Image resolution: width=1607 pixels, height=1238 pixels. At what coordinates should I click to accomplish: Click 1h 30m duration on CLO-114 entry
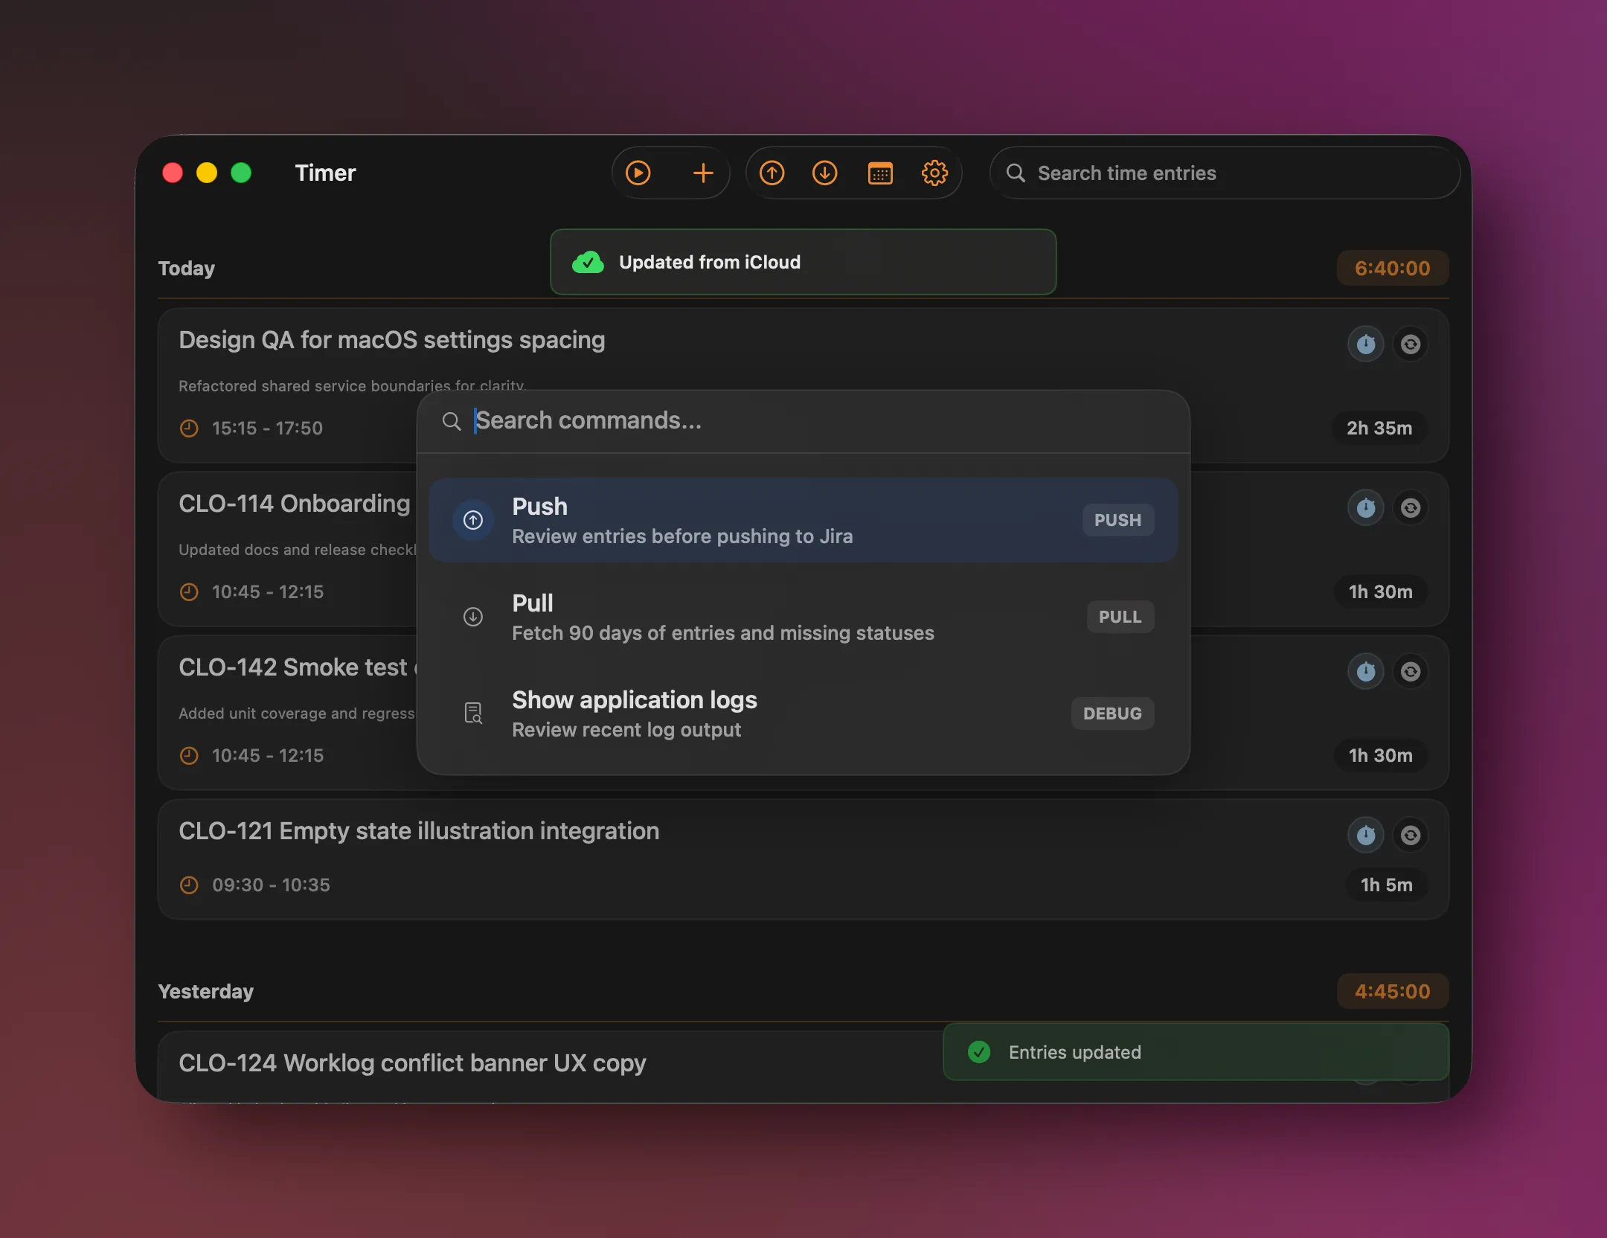pyautogui.click(x=1380, y=592)
